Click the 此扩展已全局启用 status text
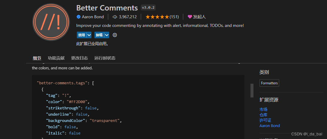327x139 pixels. click(92, 44)
